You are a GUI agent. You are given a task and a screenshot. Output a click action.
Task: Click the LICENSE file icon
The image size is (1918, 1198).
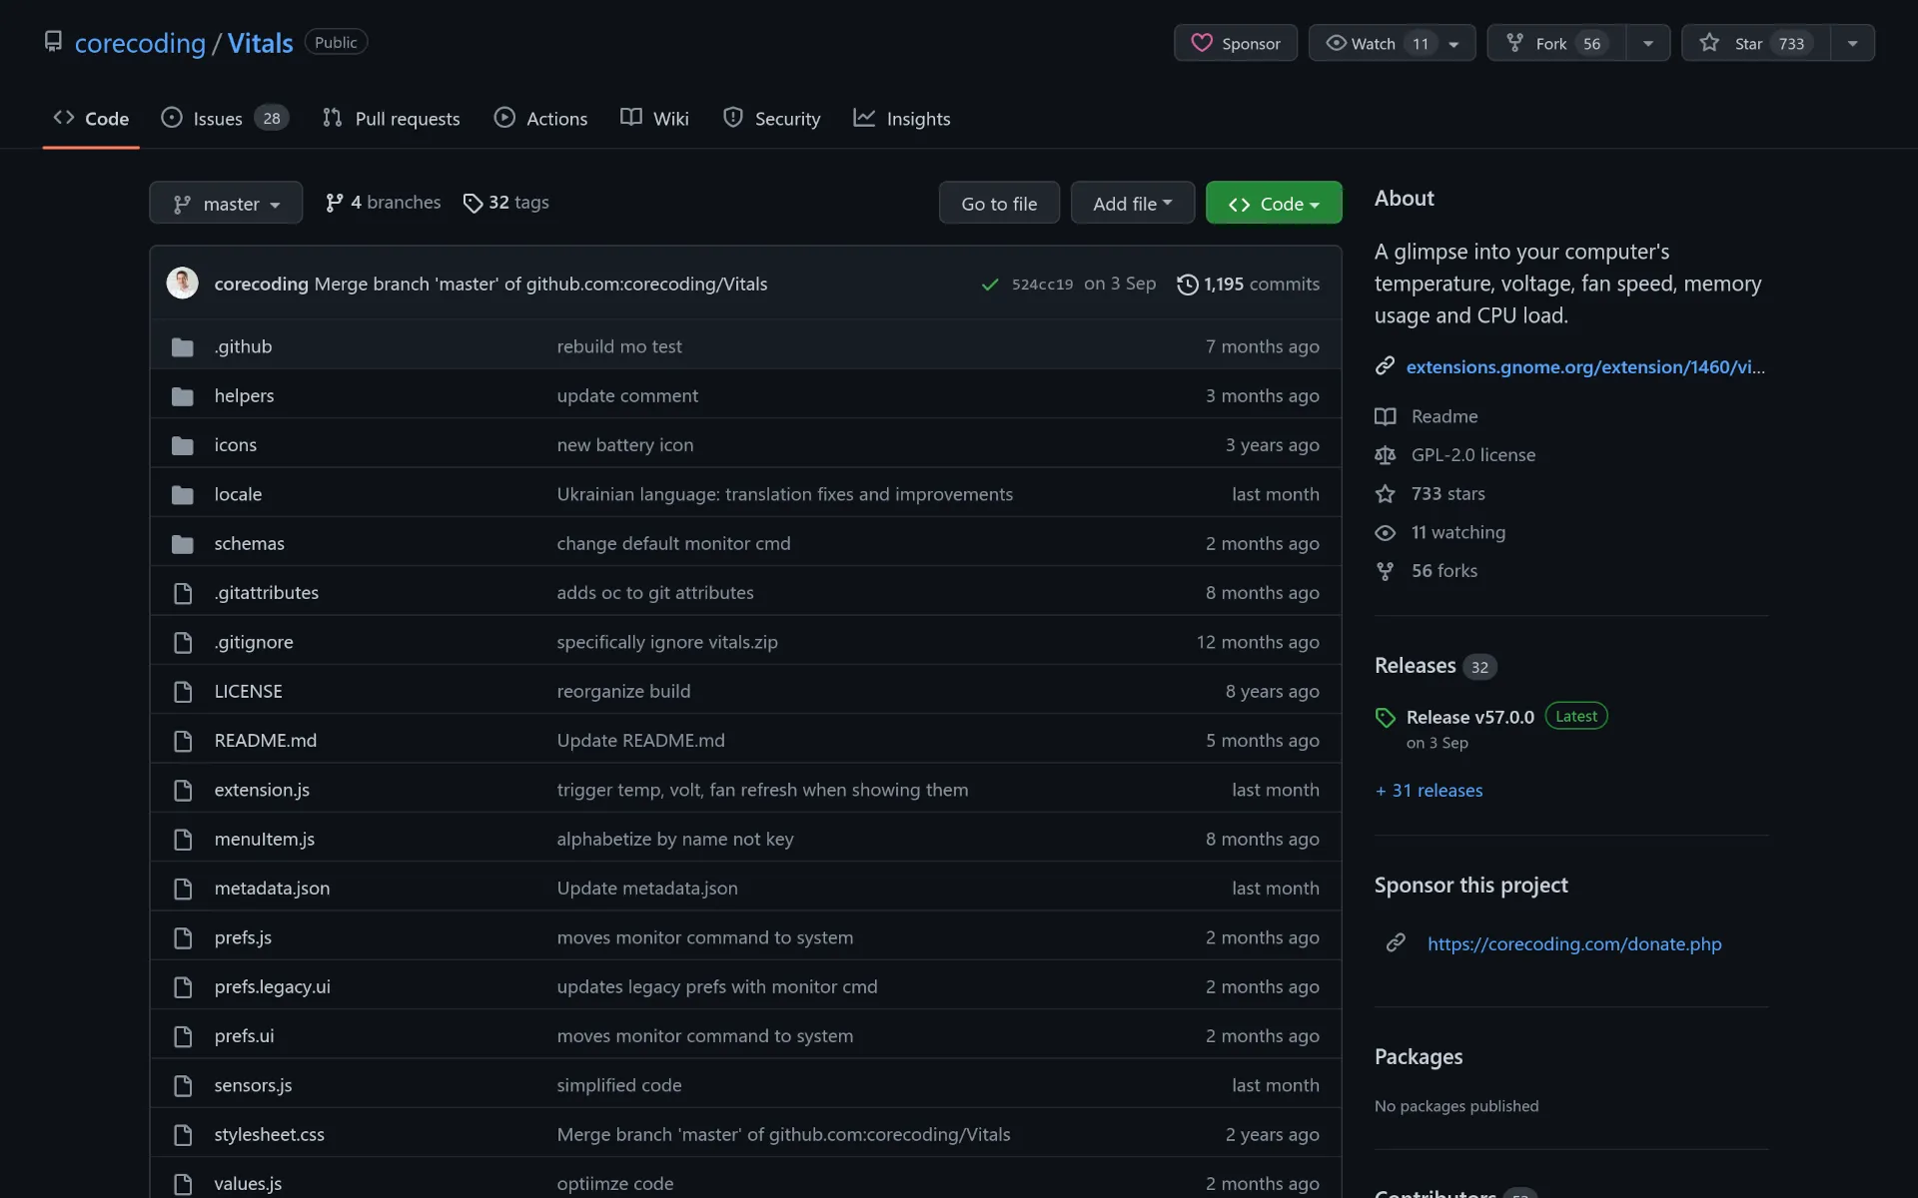[x=183, y=692]
